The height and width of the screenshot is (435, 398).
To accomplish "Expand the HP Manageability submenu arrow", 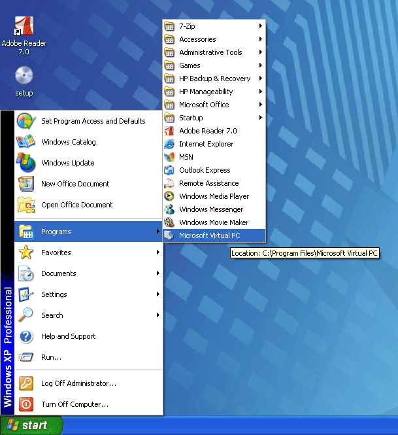I will pos(260,92).
